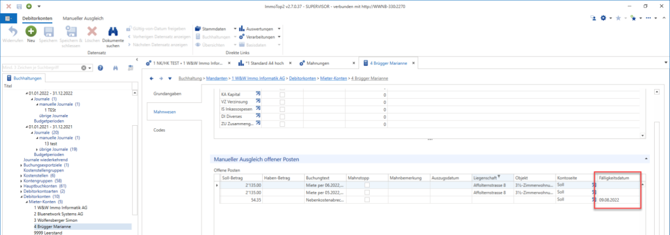Close the 4 Brügger Marianne tab
The width and height of the screenshot is (670, 235).
413,63
